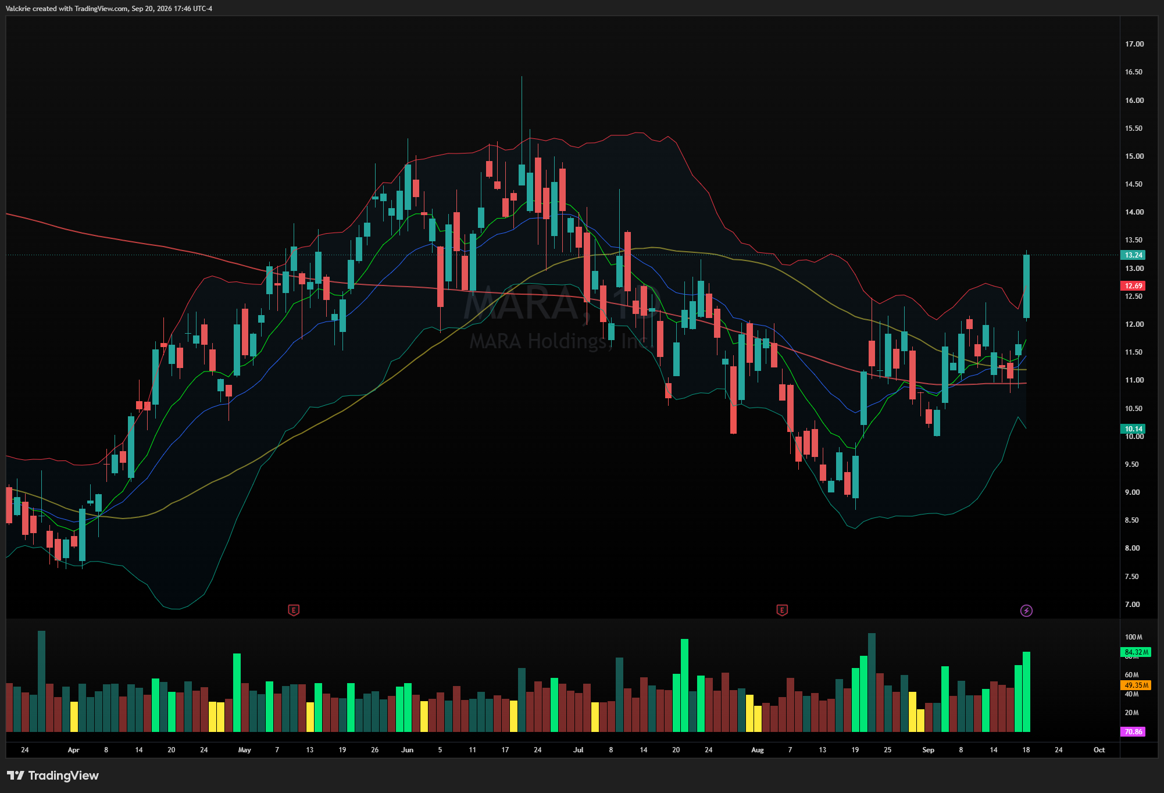Click the MARA Holdings, Inc watermark text

point(558,341)
